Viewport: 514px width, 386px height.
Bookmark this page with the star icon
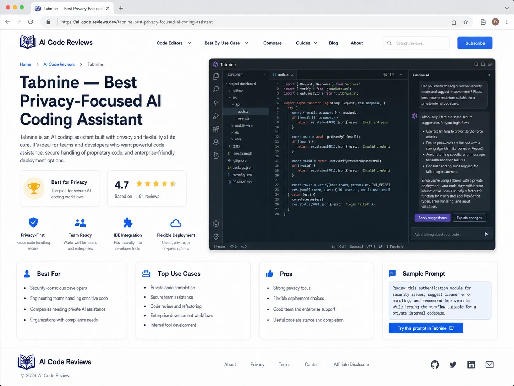click(x=466, y=22)
